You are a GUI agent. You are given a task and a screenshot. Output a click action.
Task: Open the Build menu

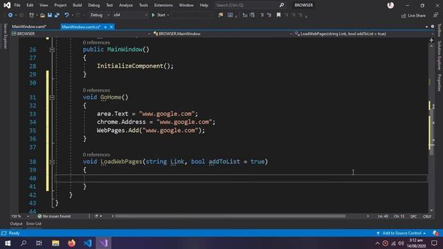tap(77, 5)
